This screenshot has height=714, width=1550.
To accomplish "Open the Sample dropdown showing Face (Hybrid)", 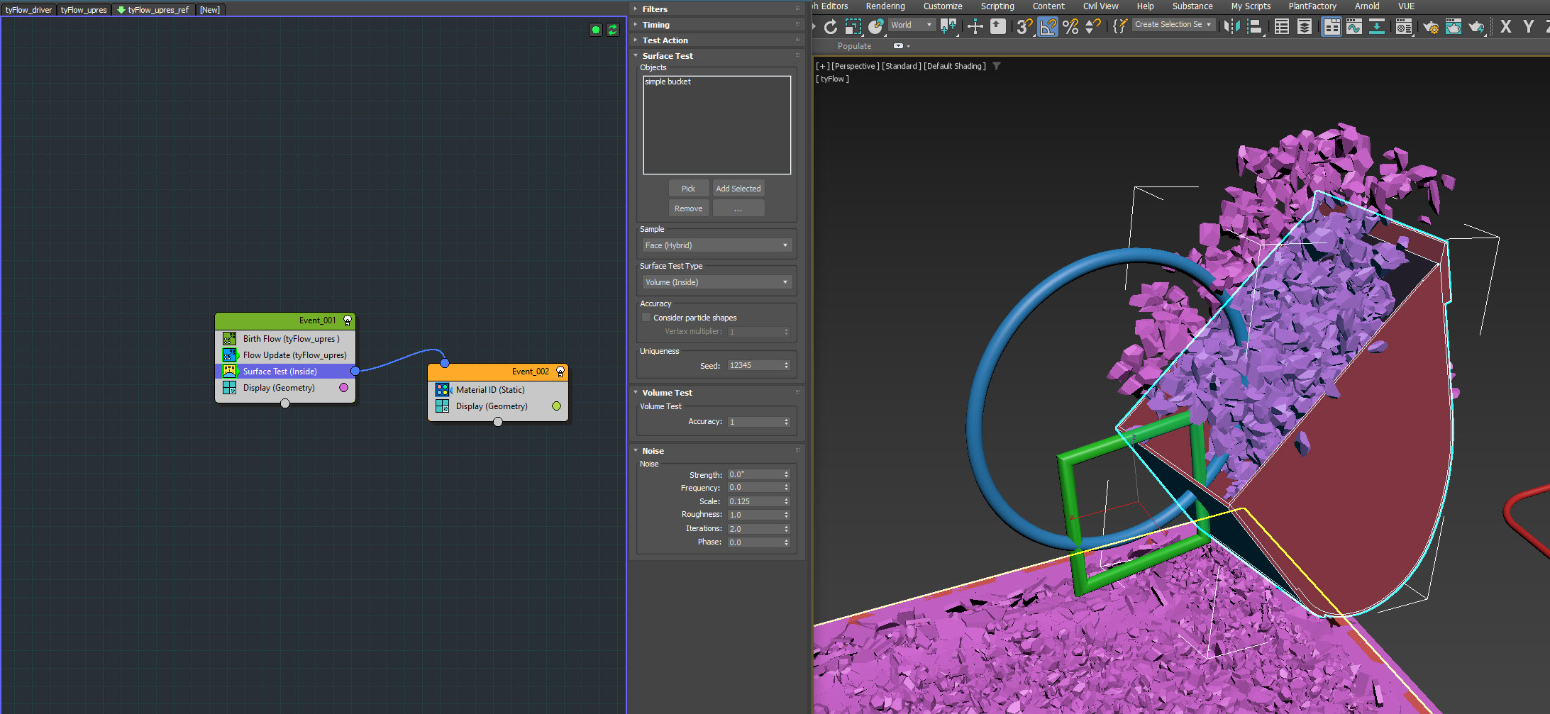I will 716,245.
